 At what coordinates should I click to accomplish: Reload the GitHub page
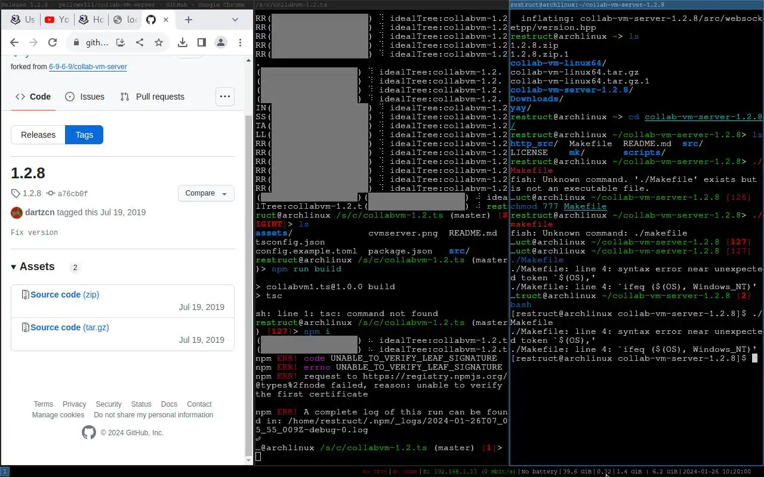[53, 42]
